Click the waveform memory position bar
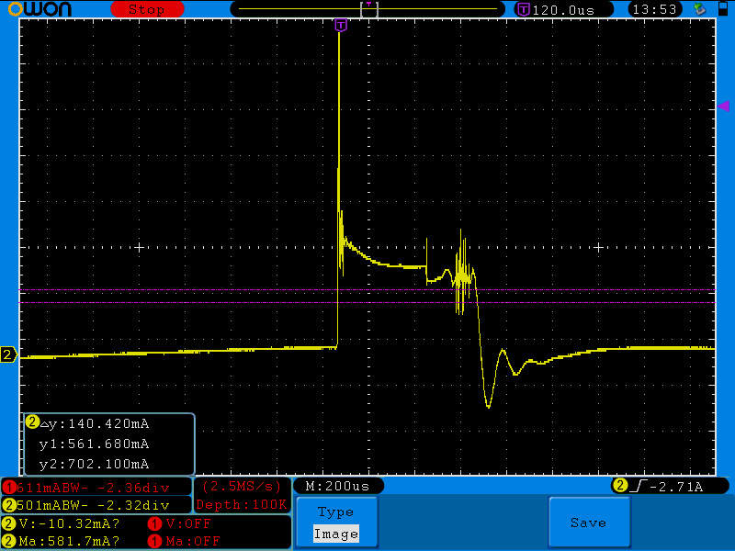Image resolution: width=735 pixels, height=551 pixels. tap(367, 9)
